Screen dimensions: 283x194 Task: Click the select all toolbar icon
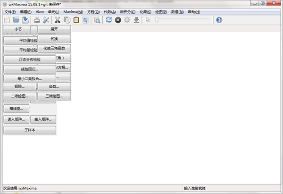[x=85, y=20]
